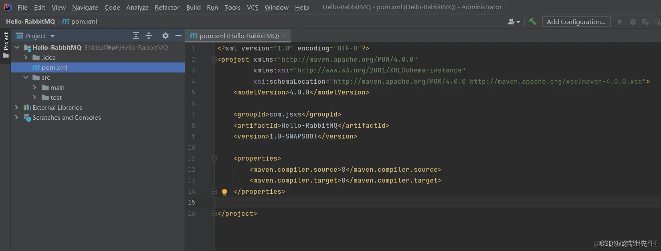Open the Help menu

302,7
